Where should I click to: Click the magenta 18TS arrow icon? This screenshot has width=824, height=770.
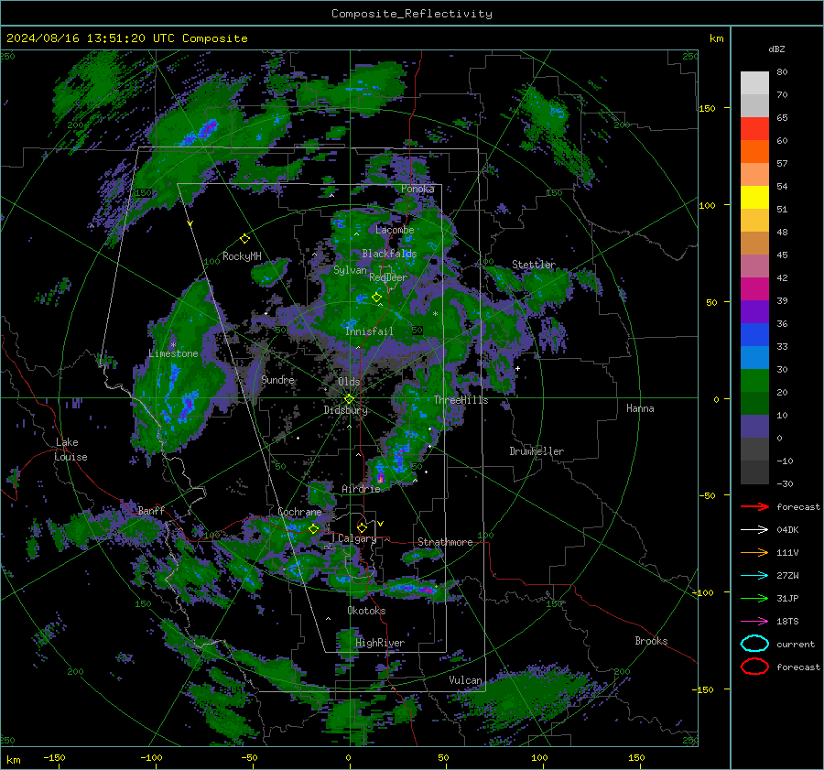pyautogui.click(x=754, y=622)
